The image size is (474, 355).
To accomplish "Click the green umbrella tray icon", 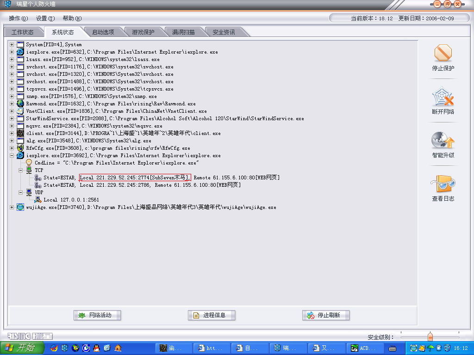I will pos(430,348).
